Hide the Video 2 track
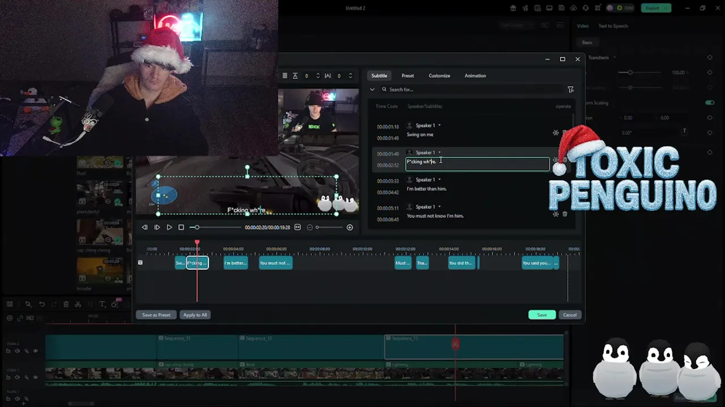The image size is (725, 407). coord(35,351)
